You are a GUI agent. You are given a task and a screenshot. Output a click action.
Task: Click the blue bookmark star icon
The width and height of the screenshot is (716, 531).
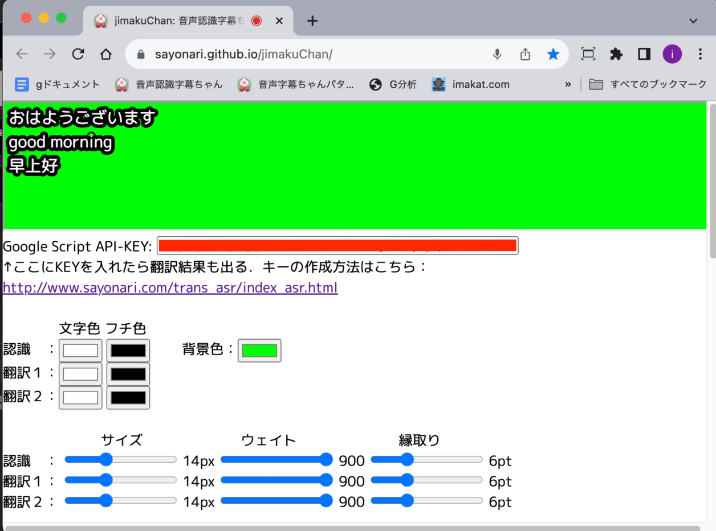[553, 54]
